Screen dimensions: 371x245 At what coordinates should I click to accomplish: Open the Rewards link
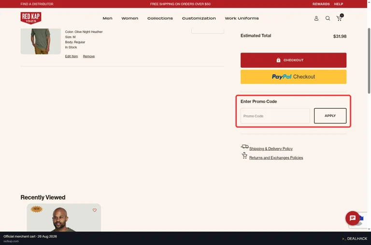click(321, 4)
